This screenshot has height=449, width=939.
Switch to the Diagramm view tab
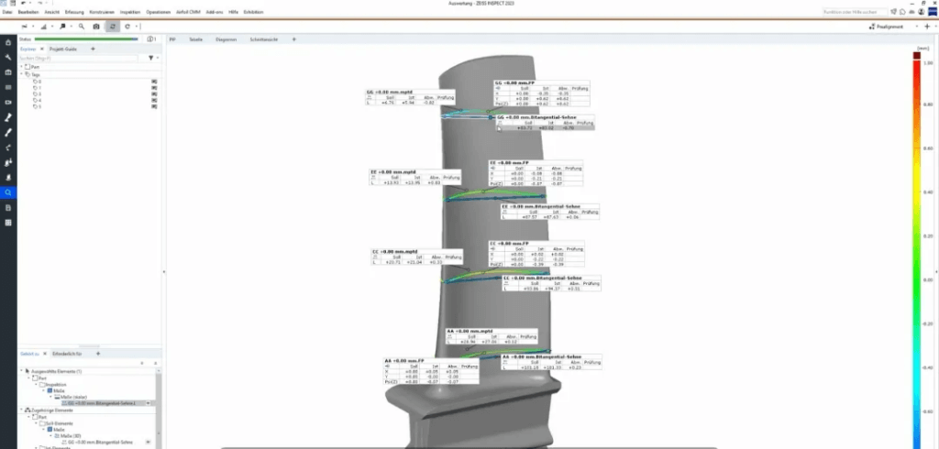(x=226, y=39)
